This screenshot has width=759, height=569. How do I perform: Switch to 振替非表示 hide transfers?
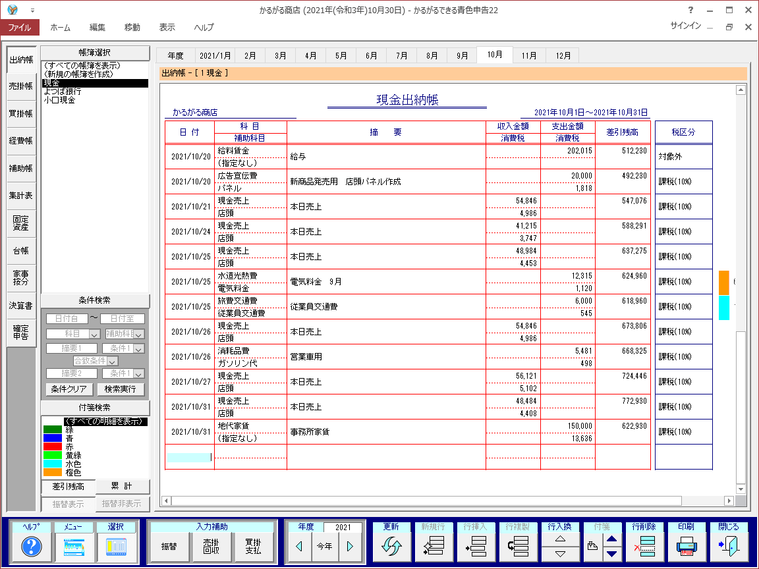(122, 504)
